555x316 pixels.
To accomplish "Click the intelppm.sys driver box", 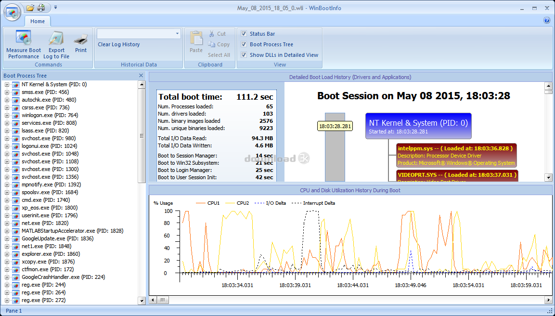I will tap(457, 155).
